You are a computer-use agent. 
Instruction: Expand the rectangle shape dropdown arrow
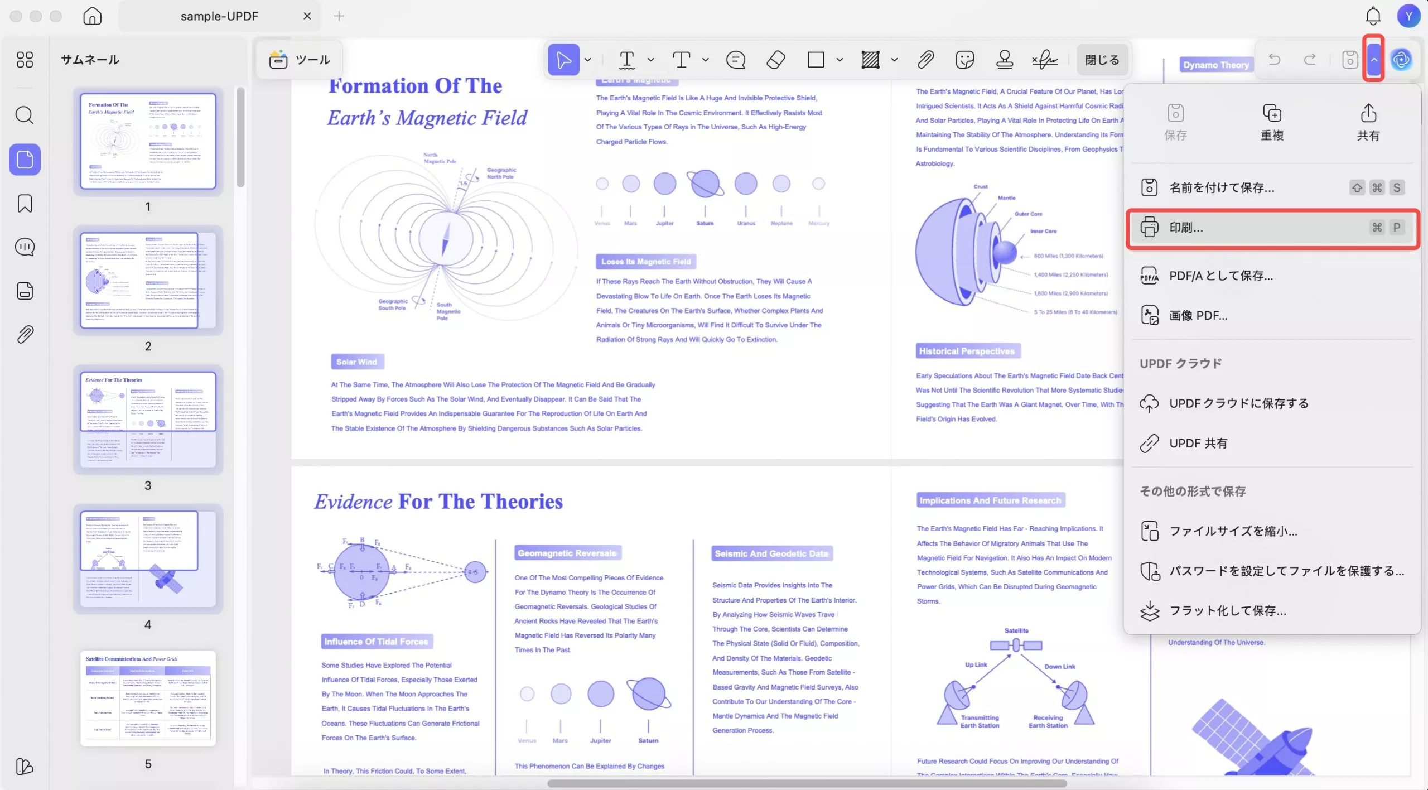tap(840, 60)
